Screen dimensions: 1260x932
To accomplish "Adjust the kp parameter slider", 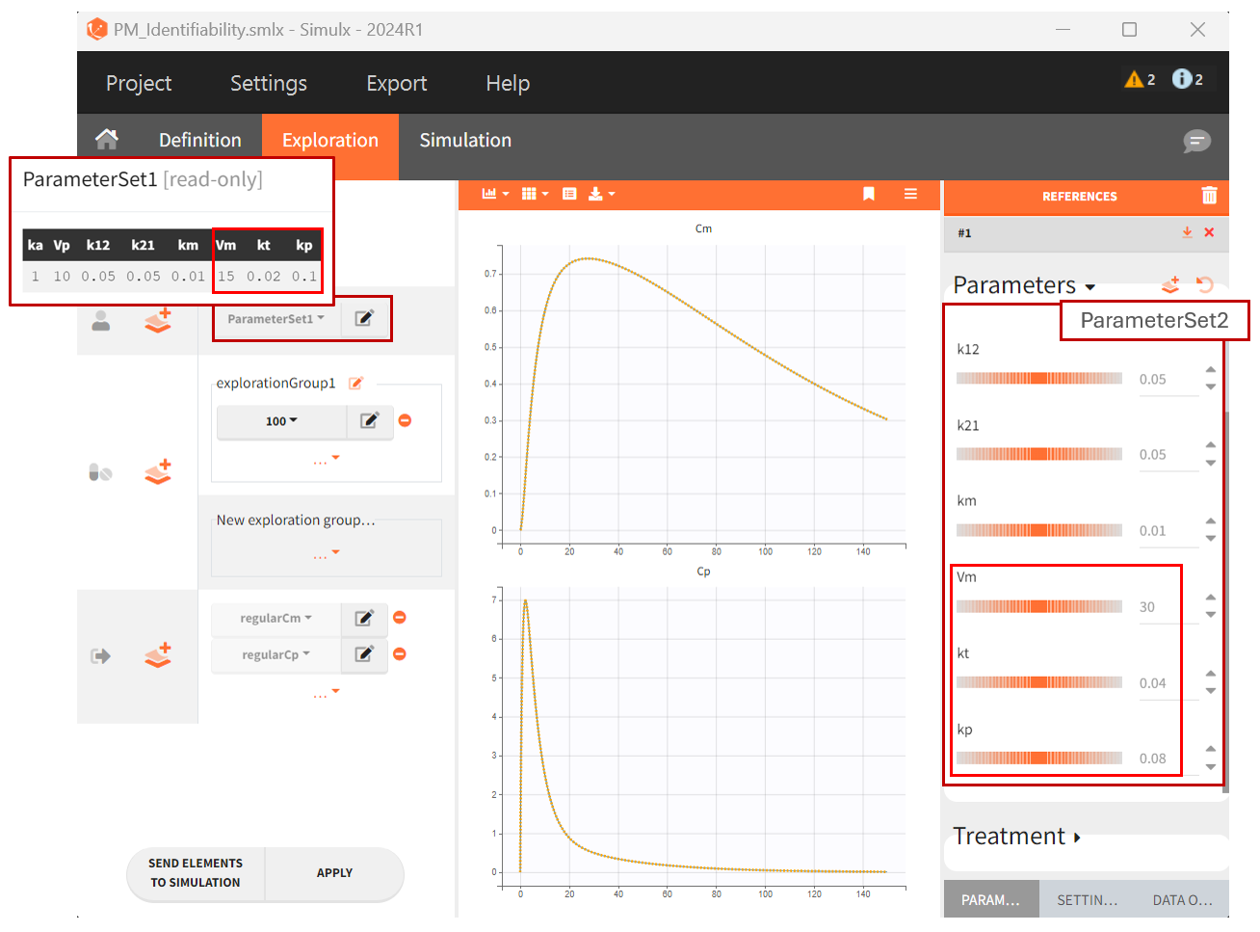I will 1039,758.
